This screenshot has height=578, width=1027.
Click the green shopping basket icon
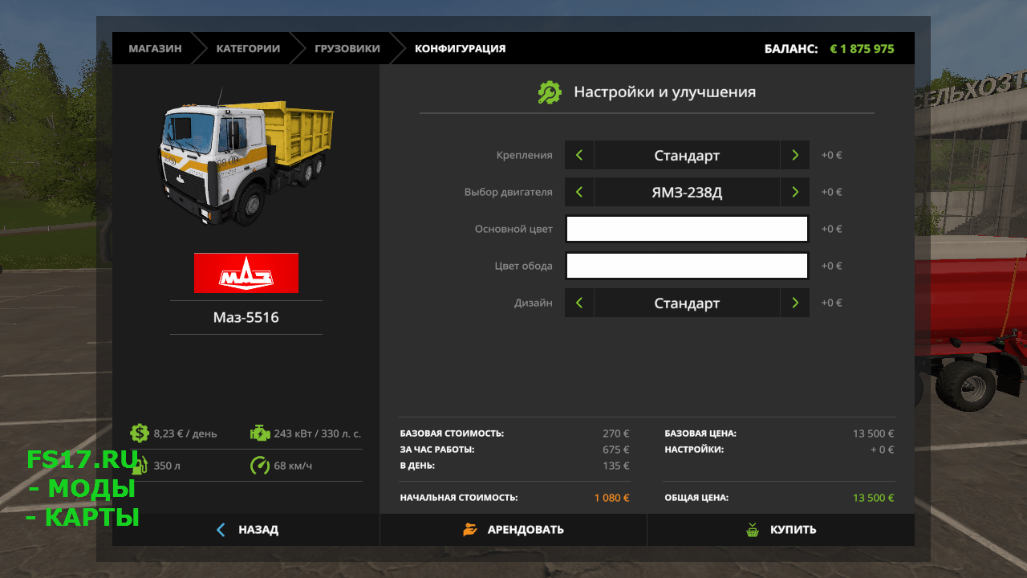point(753,530)
